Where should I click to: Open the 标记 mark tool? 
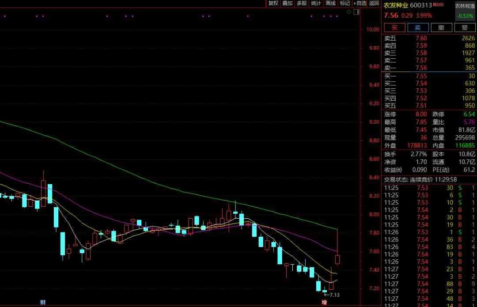coord(344,3)
